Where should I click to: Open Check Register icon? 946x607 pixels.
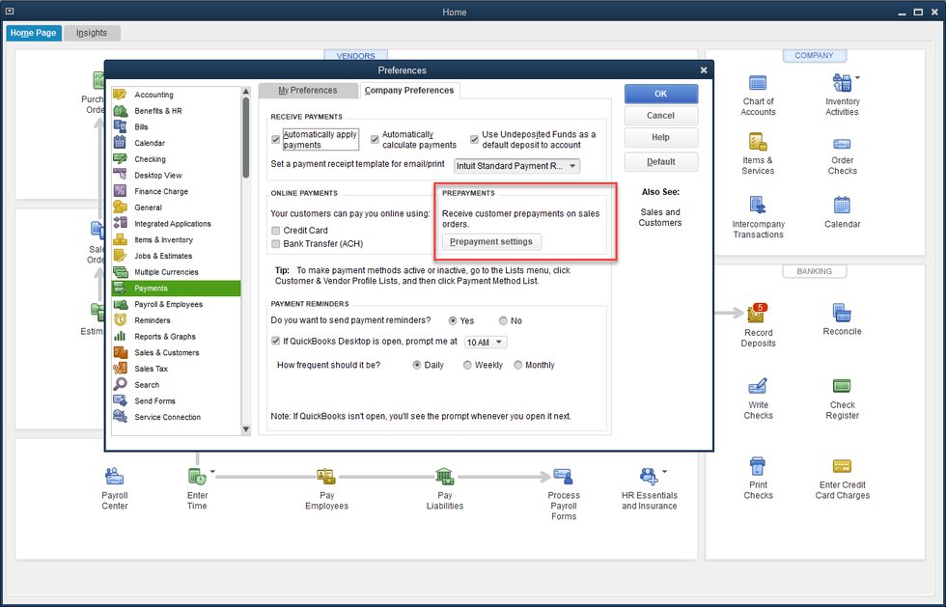(x=842, y=387)
